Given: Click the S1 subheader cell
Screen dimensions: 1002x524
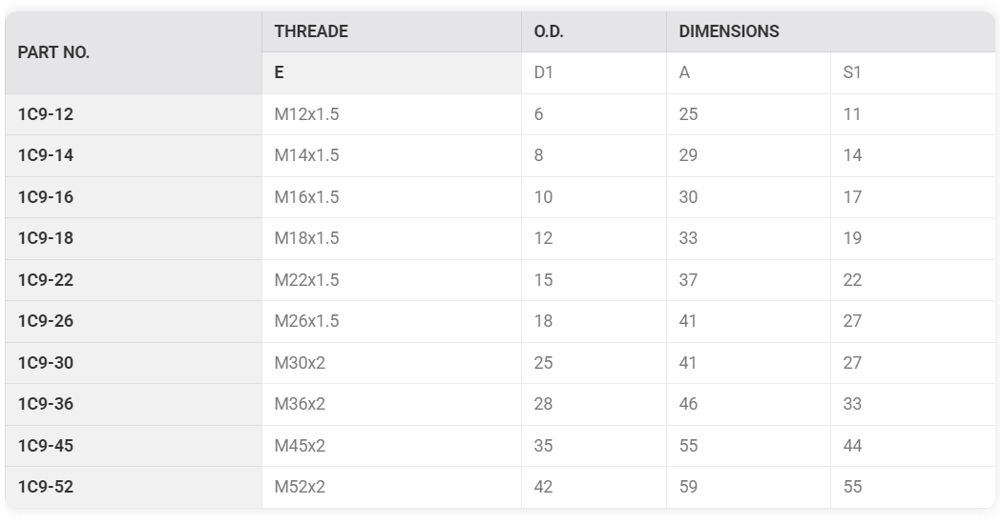Looking at the screenshot, I should point(913,72).
